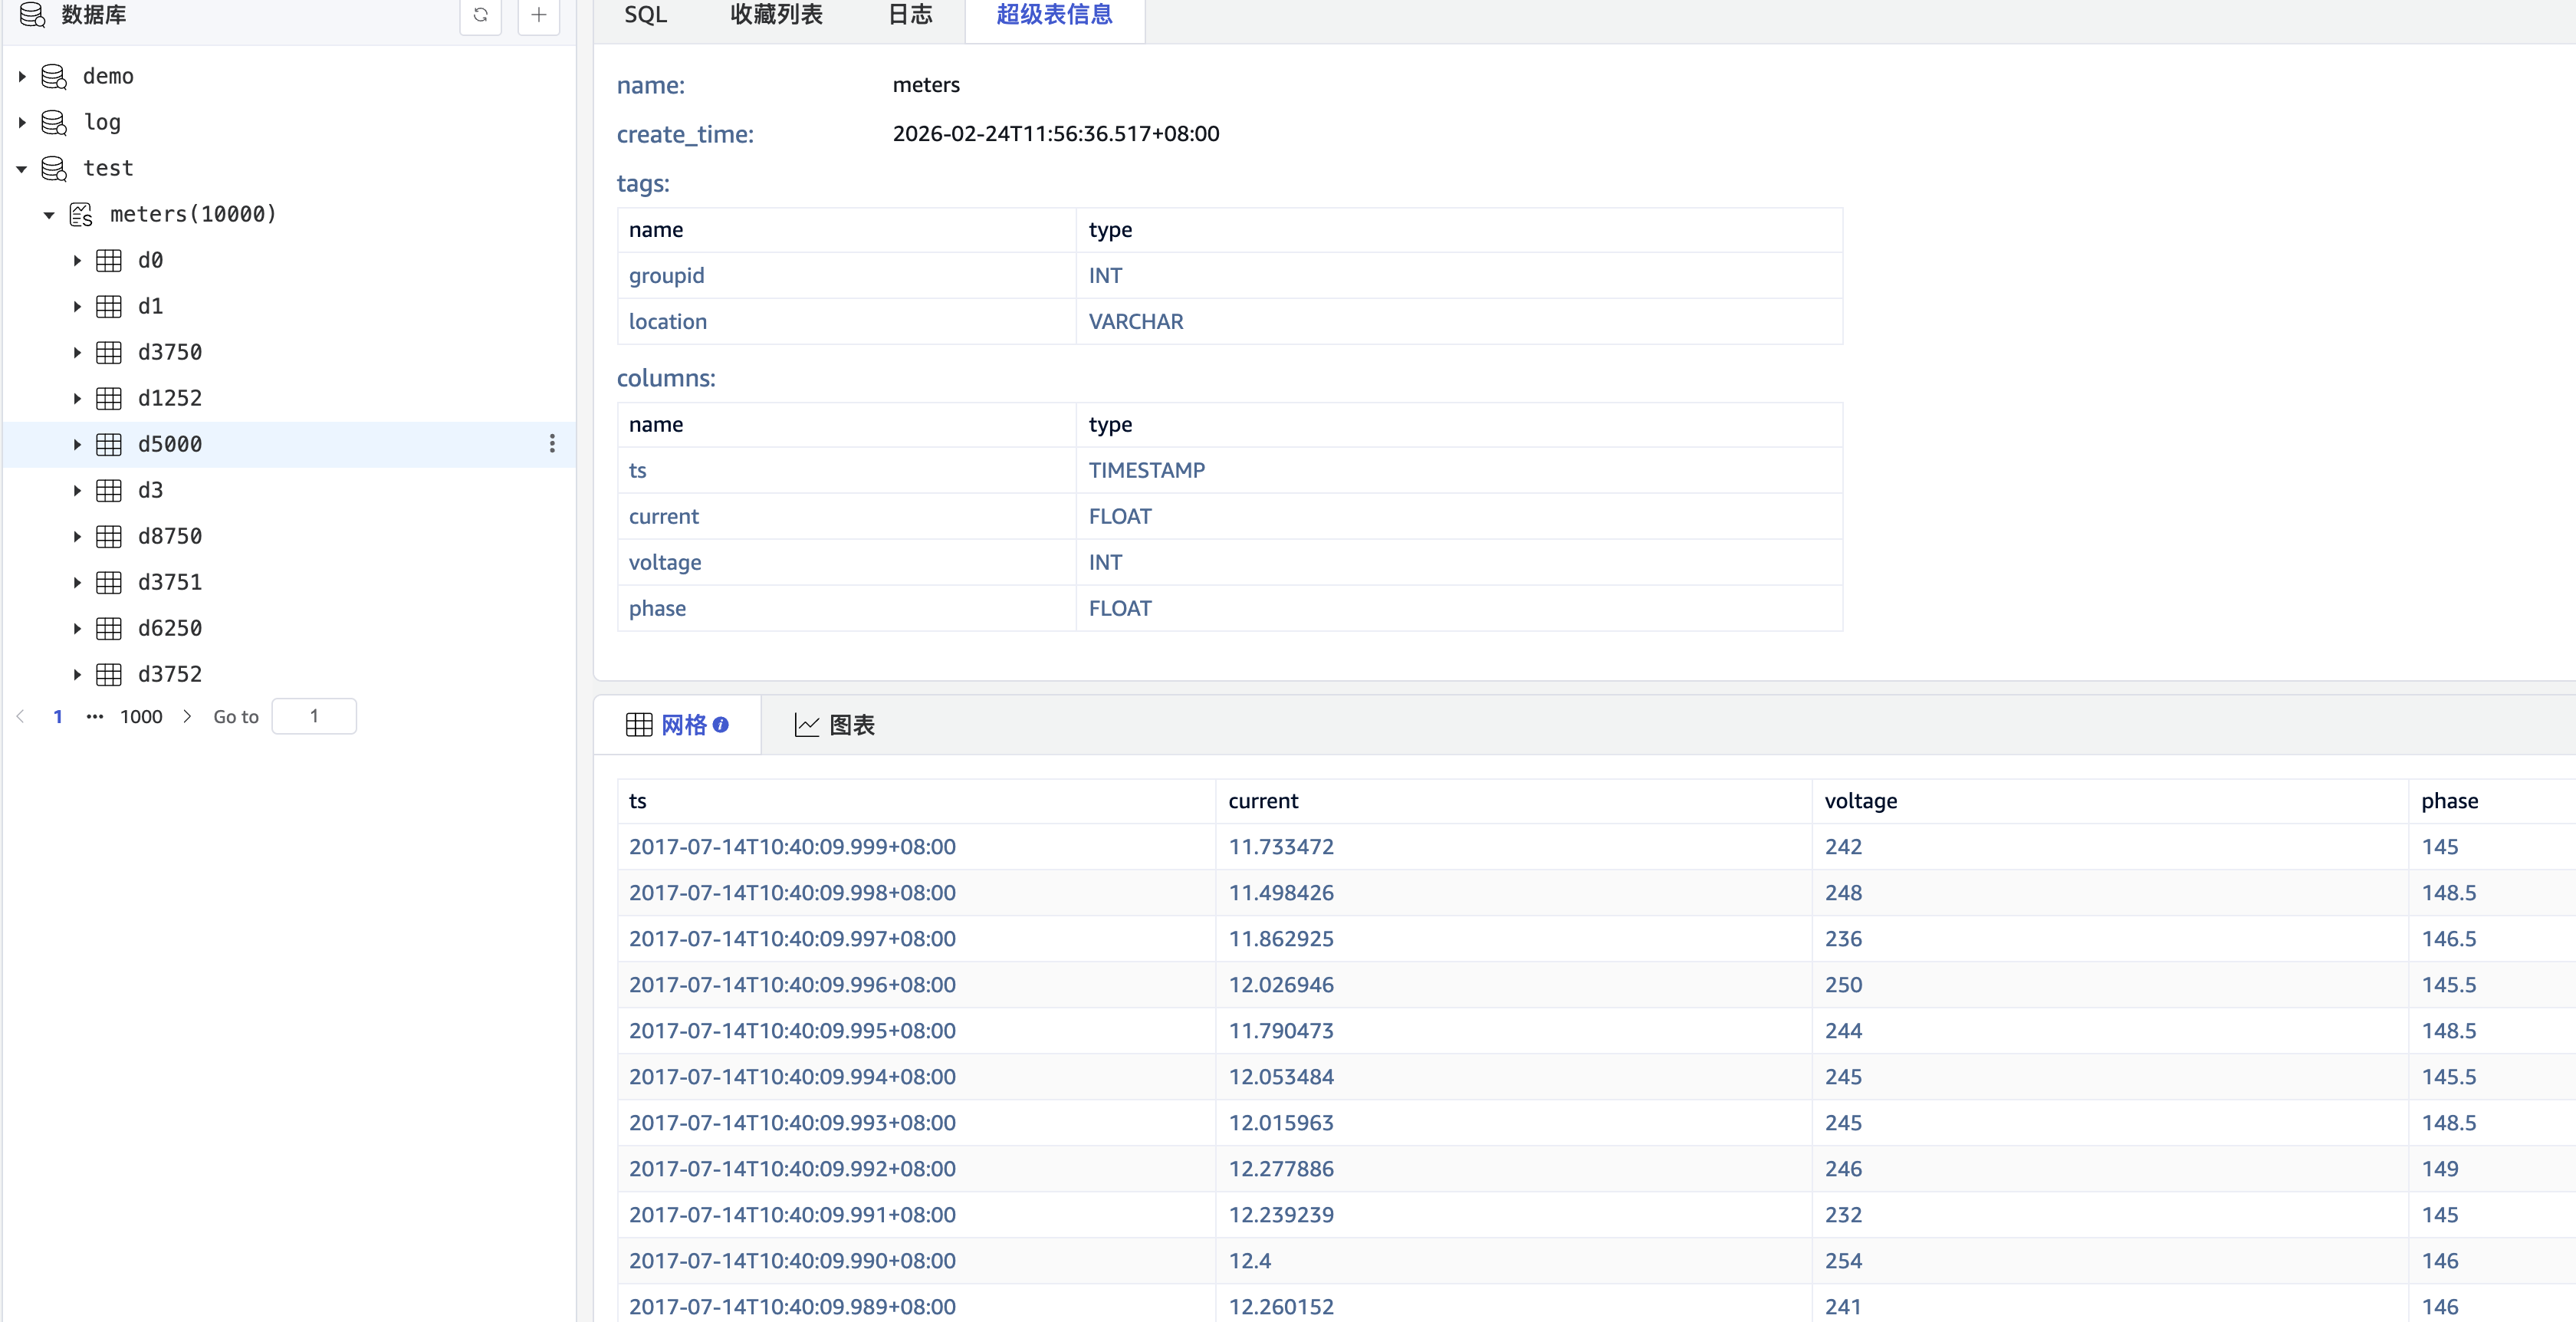This screenshot has height=1322, width=2576.
Task: Collapse the meters(10000) supertable node
Action: (49, 214)
